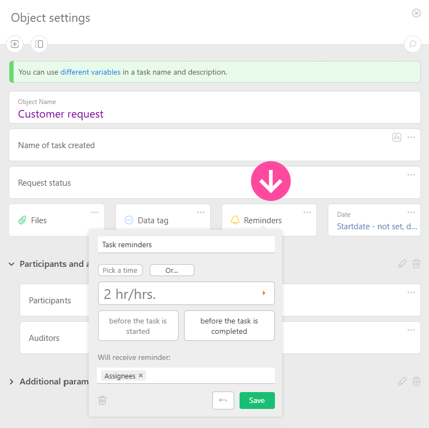Open the three-dot menu on Request status

tap(411, 175)
